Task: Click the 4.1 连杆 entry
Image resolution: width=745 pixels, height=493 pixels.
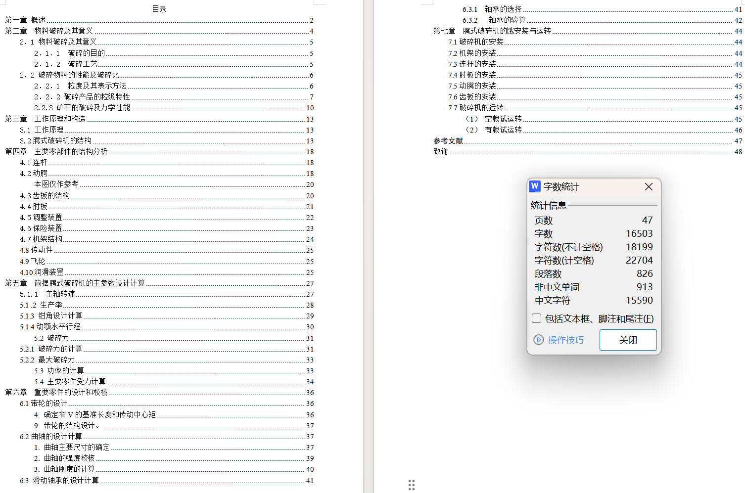Action: [x=167, y=162]
